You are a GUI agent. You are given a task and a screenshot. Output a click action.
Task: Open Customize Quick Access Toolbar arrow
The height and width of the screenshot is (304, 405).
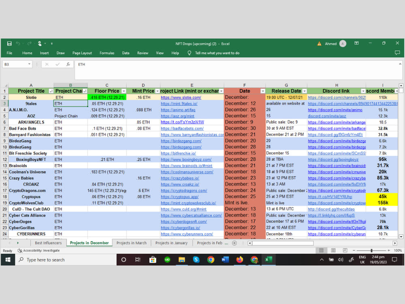coord(52,43)
